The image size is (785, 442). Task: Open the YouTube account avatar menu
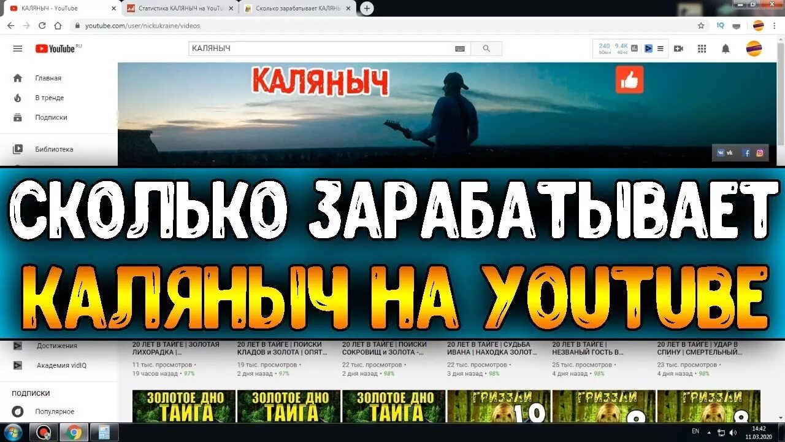[754, 48]
